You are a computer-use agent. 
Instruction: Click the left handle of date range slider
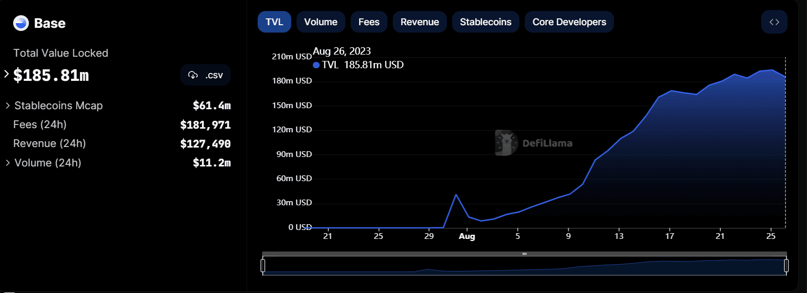click(263, 266)
